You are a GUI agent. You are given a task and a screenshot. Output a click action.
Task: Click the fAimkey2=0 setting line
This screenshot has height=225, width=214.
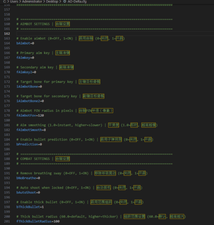pyautogui.click(x=26, y=72)
